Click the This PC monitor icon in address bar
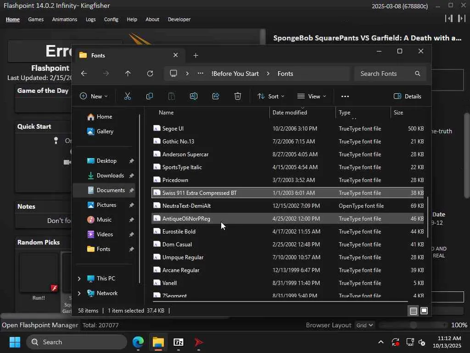The image size is (470, 353). coord(173,73)
